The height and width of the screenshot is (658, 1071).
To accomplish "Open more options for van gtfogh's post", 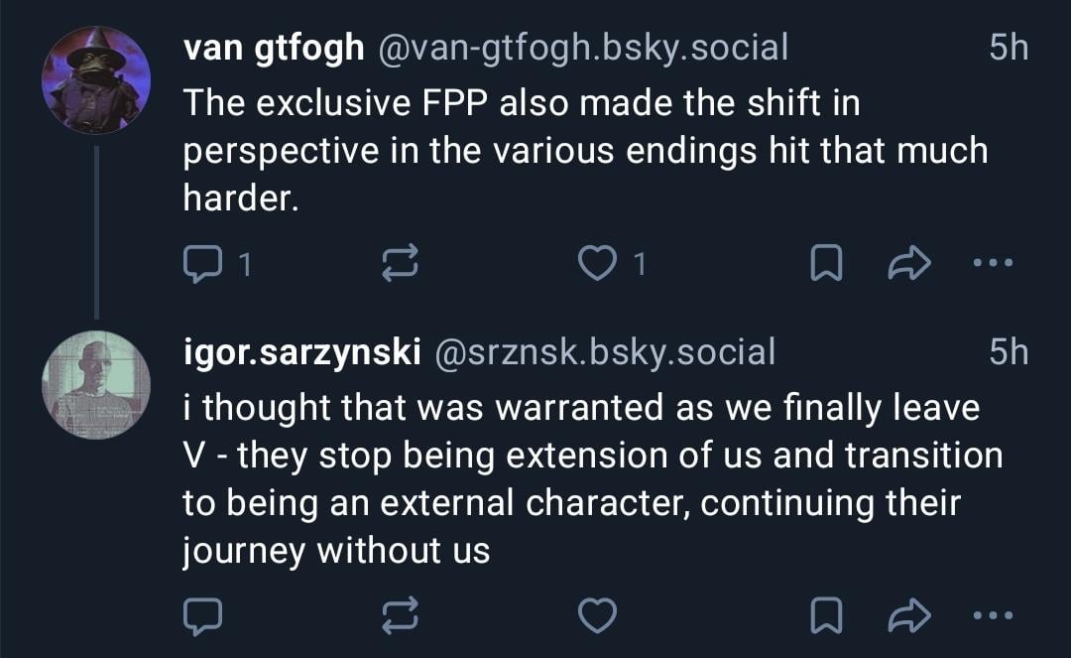I will click(994, 263).
